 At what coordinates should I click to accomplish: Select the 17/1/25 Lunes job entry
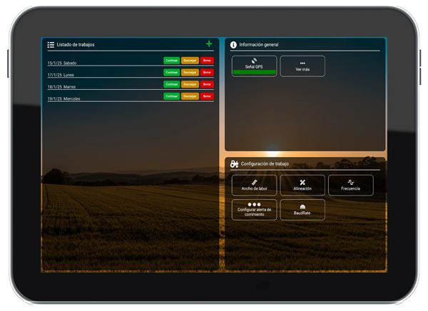61,75
